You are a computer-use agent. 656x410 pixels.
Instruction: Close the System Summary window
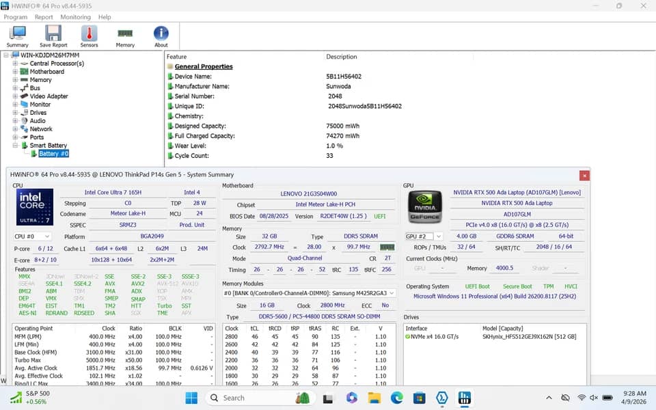point(584,176)
